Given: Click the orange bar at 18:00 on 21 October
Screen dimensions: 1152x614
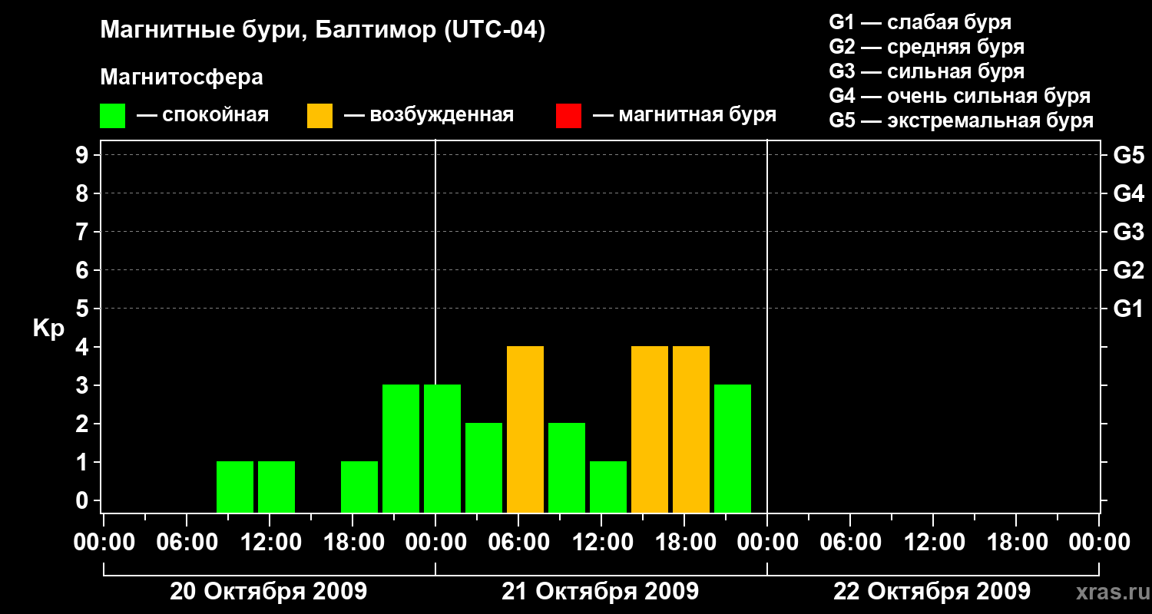Looking at the screenshot, I should coord(691,429).
